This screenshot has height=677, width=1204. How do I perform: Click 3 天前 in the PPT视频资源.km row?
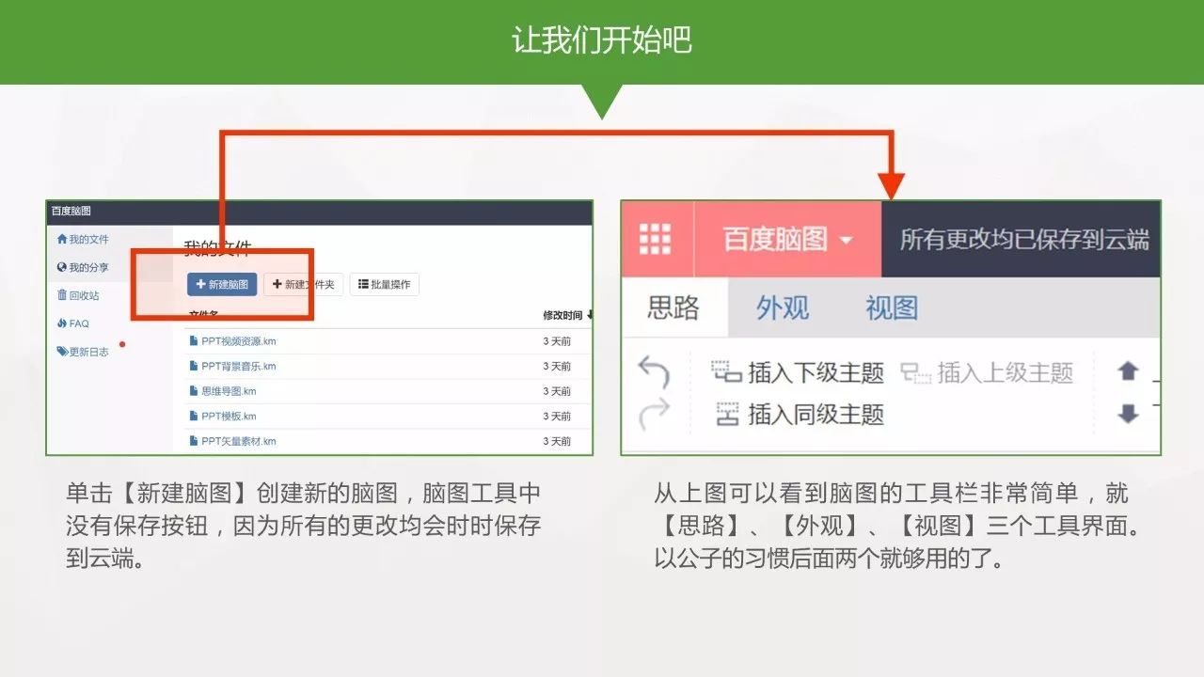(x=557, y=341)
